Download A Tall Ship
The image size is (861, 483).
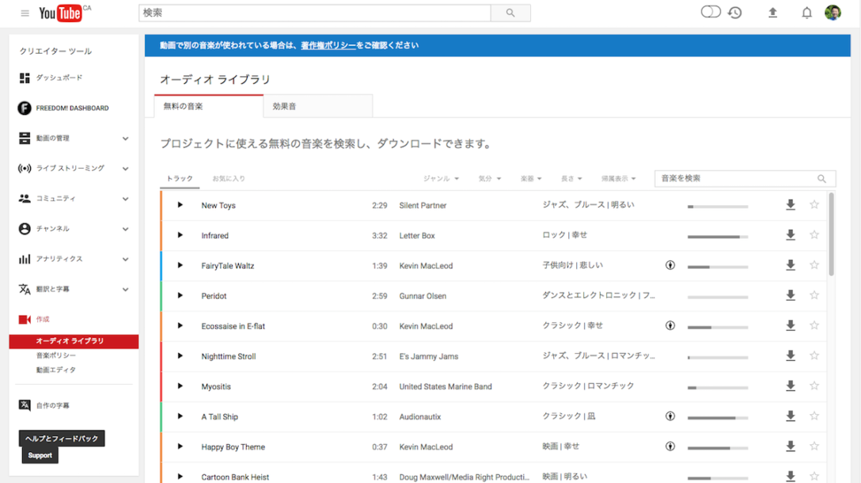tap(790, 416)
